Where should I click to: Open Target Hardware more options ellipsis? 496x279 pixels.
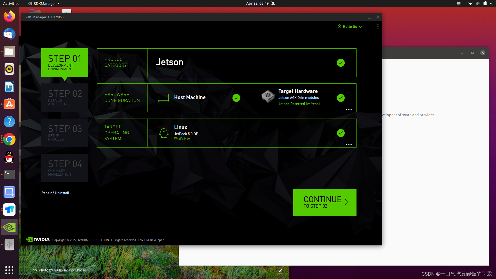(349, 110)
